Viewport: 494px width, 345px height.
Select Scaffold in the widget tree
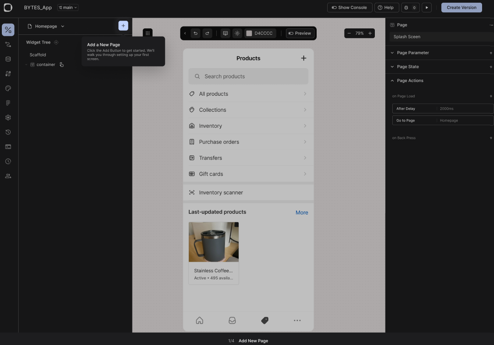click(38, 55)
